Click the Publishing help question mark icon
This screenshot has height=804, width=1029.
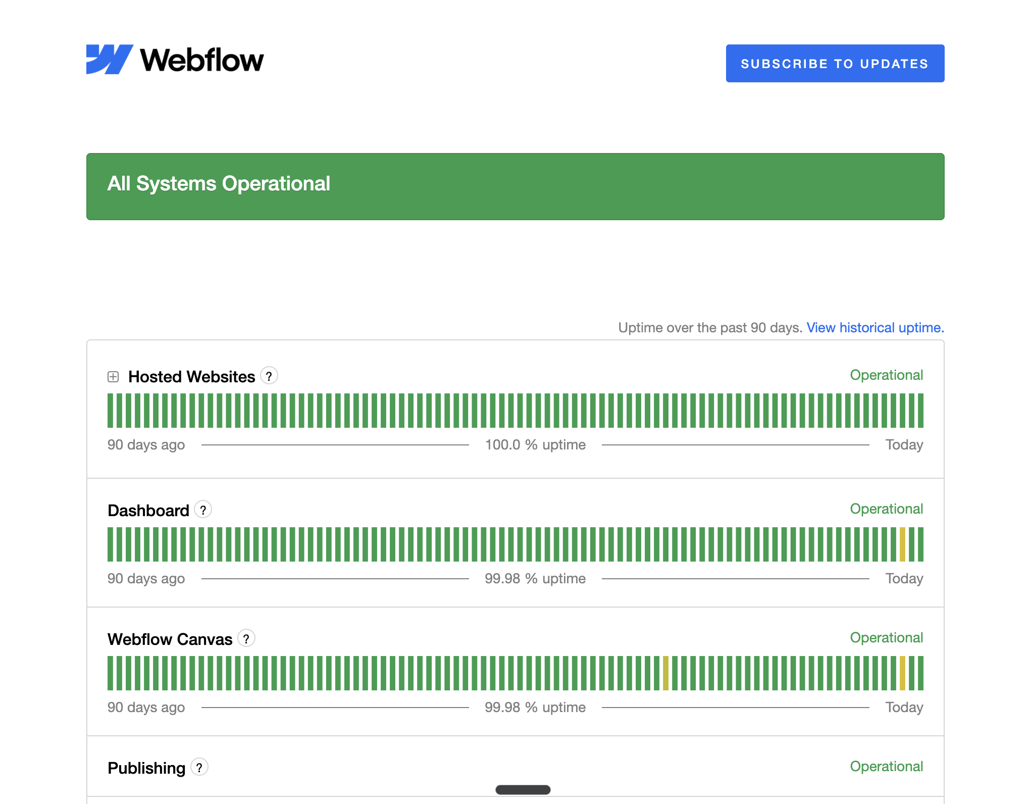pos(199,768)
